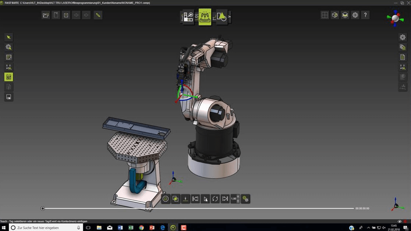Select the arrow pointer tool
411x231 pixels.
(9, 37)
